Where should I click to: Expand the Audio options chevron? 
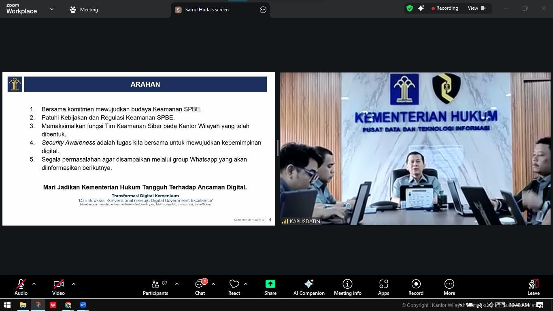(34, 283)
